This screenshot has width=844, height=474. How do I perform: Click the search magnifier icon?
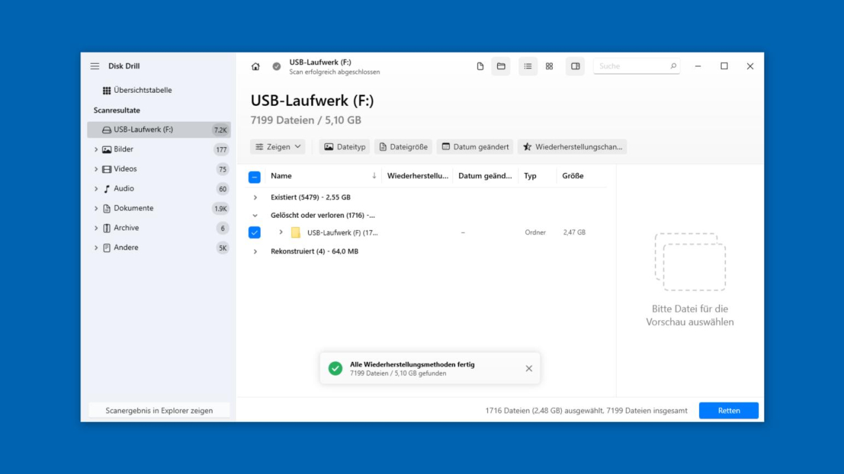tap(673, 66)
